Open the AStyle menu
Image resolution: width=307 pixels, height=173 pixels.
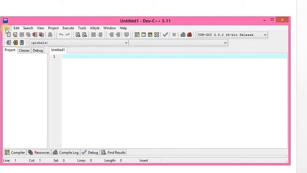94,28
